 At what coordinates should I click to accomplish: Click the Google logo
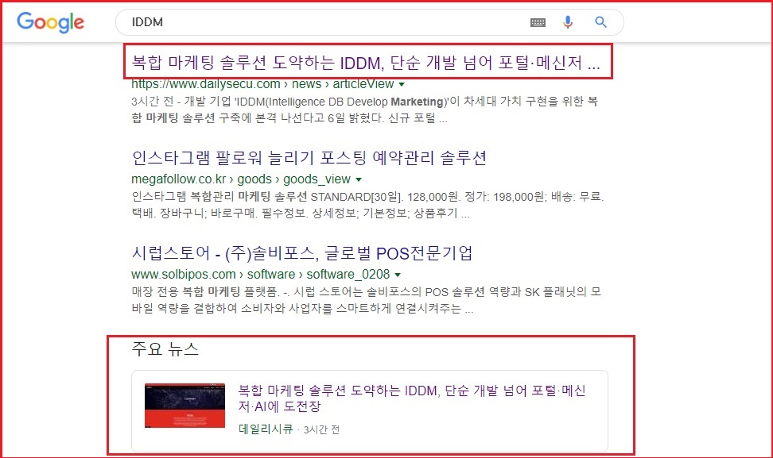[x=50, y=22]
